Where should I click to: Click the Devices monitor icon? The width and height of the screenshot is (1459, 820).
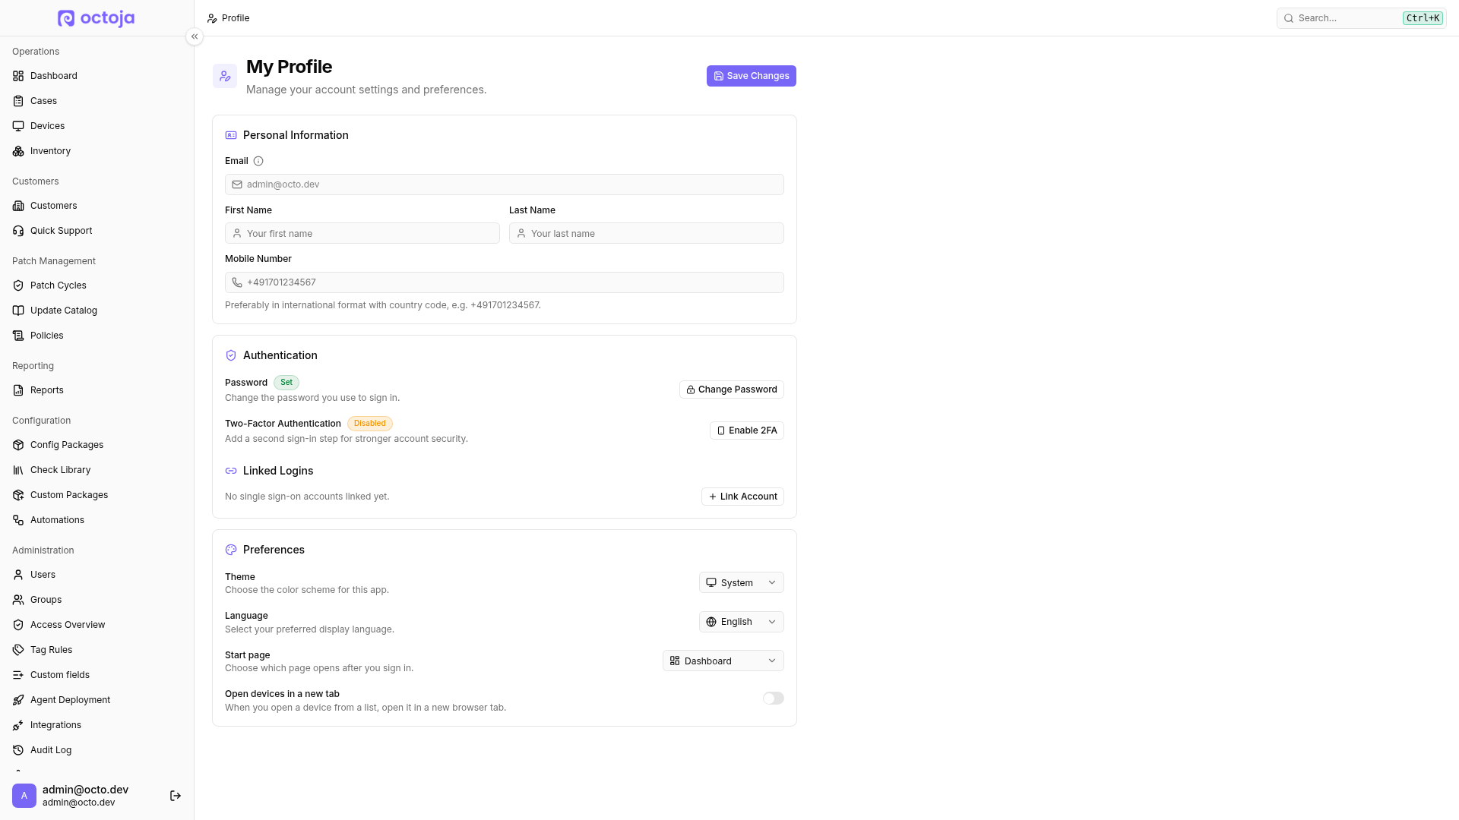tap(18, 126)
